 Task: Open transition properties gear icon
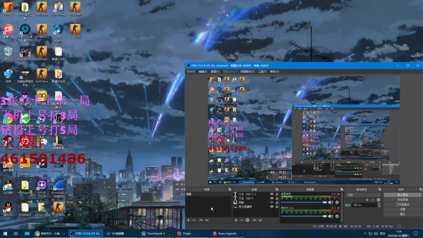(379, 200)
